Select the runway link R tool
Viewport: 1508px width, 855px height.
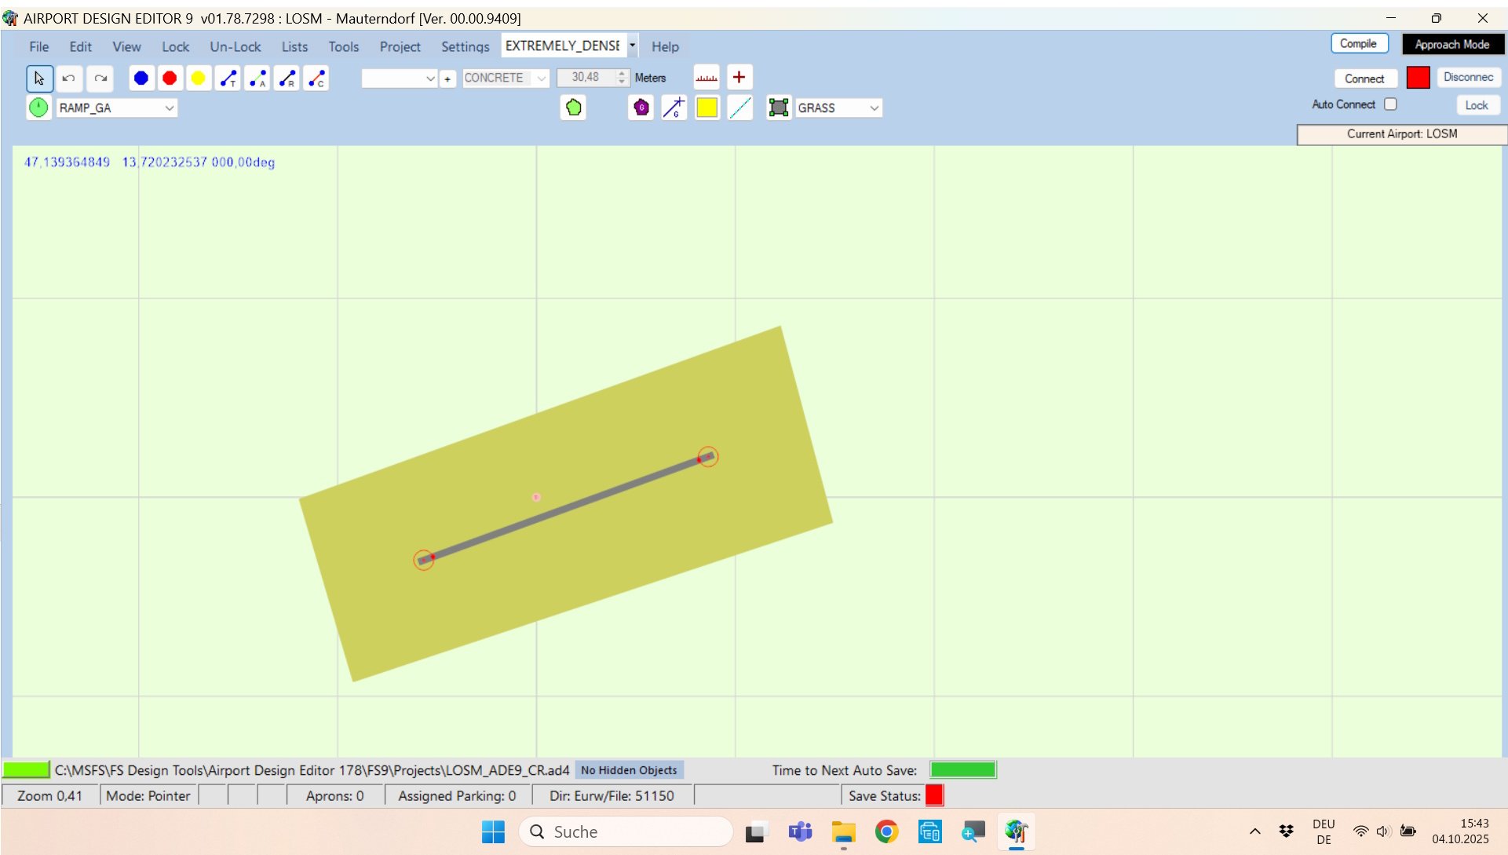(287, 79)
